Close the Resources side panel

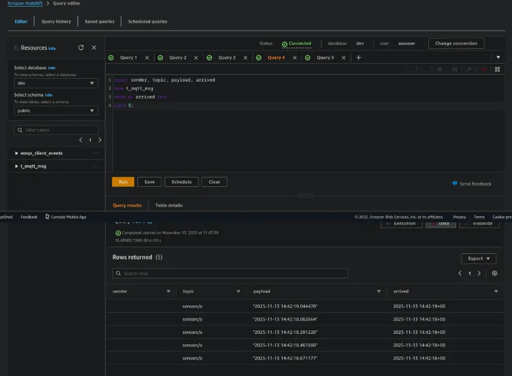tap(94, 48)
